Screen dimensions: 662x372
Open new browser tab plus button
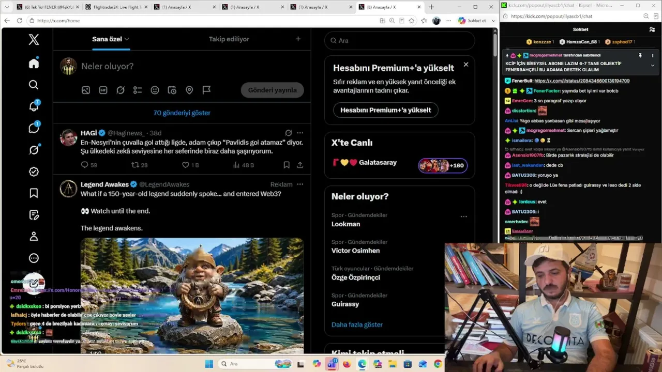pos(431,7)
